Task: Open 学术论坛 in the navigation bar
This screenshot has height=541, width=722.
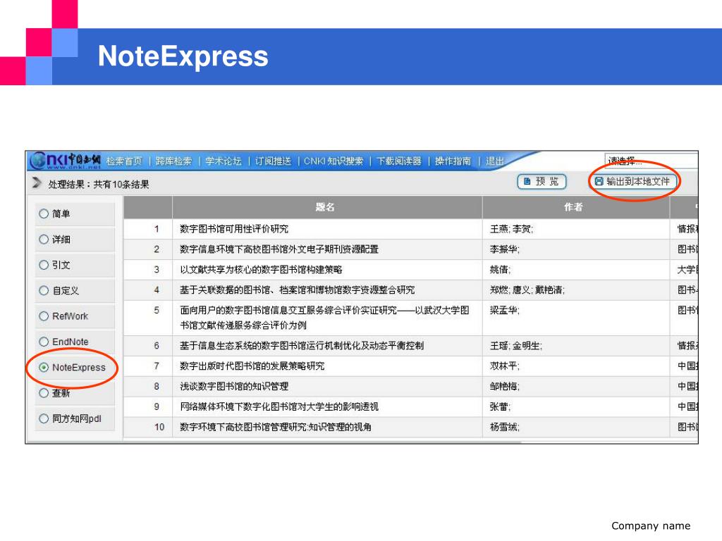Action: (224, 161)
